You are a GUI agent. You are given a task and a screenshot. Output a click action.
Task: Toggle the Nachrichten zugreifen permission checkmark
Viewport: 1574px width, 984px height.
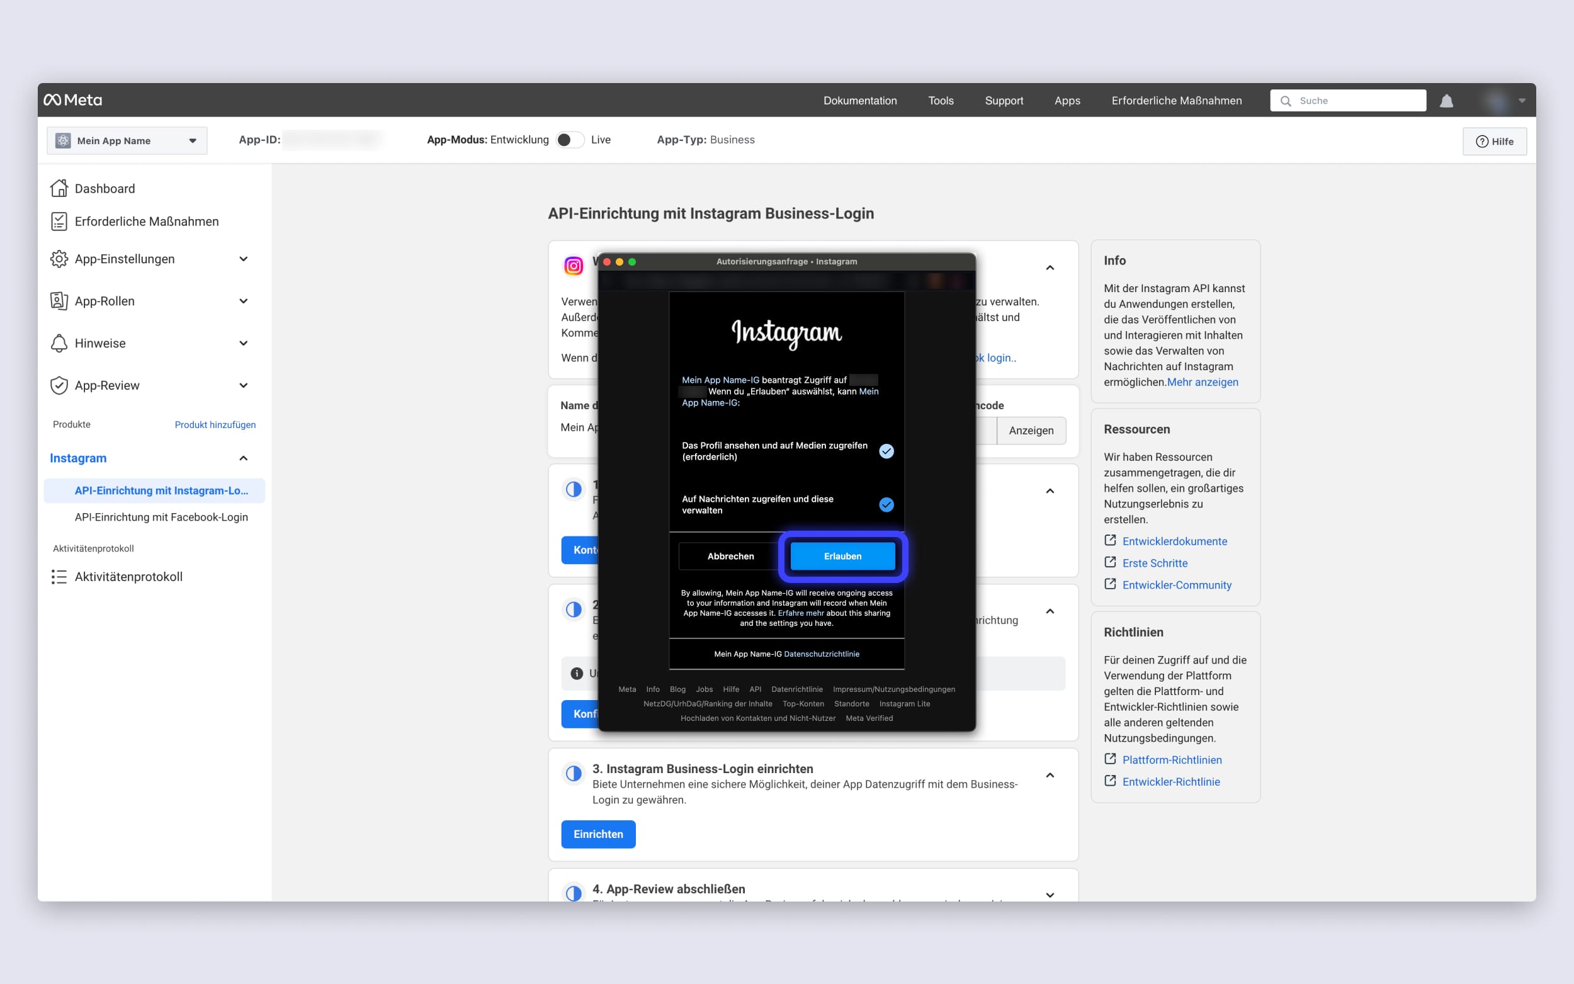pyautogui.click(x=886, y=504)
